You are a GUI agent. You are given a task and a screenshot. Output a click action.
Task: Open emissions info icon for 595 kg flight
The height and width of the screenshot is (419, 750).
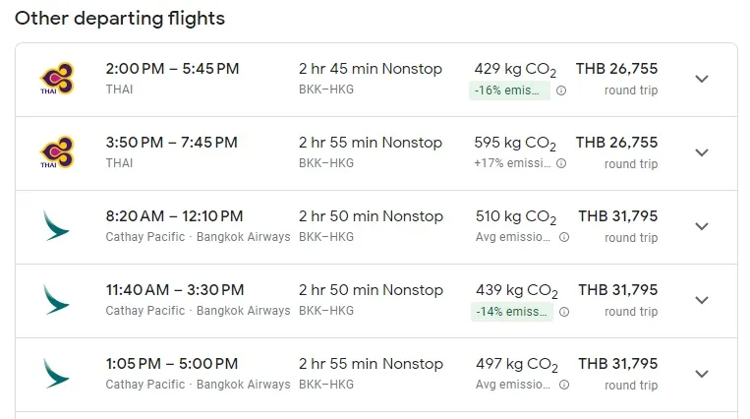pyautogui.click(x=561, y=163)
